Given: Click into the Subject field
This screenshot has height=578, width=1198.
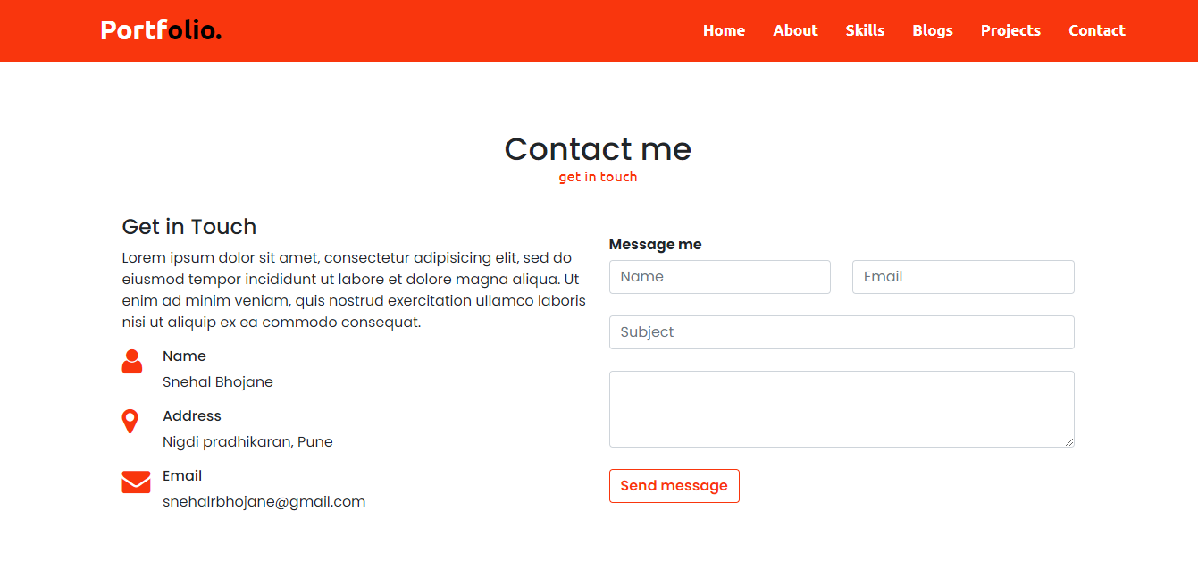Looking at the screenshot, I should pos(842,332).
